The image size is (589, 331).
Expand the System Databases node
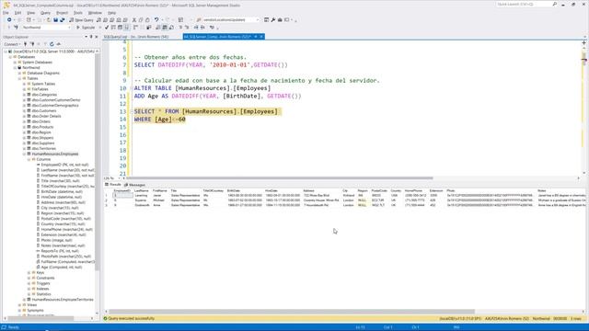pos(15,63)
